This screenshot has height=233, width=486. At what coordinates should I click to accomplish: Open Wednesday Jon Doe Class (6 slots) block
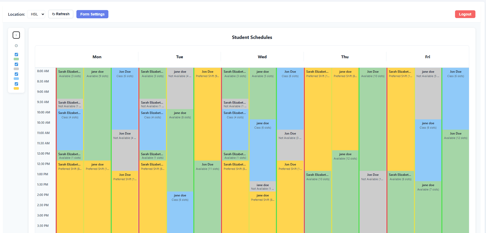(290, 99)
